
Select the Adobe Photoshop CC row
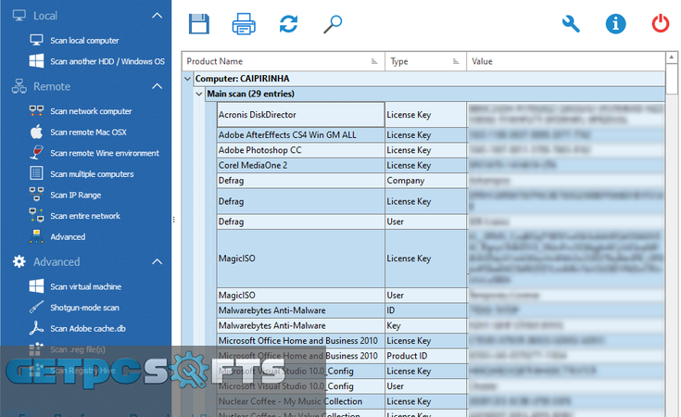[x=441, y=150]
